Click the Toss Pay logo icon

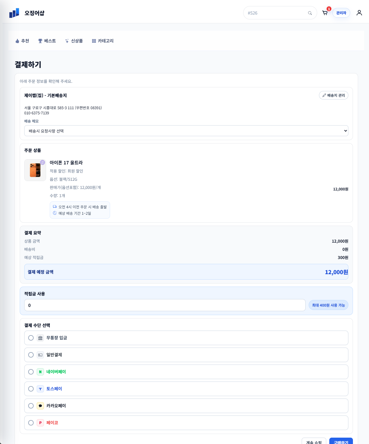[40, 389]
